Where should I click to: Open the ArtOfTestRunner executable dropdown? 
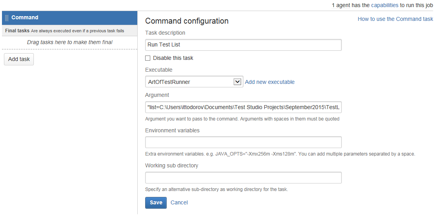194,82
